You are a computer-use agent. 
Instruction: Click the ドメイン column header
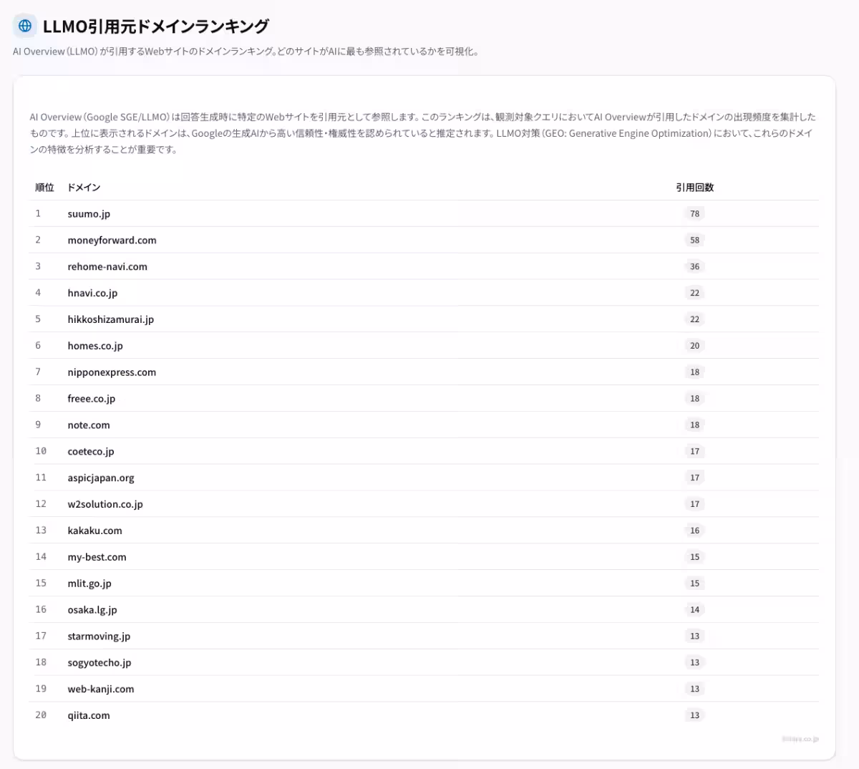coord(84,188)
